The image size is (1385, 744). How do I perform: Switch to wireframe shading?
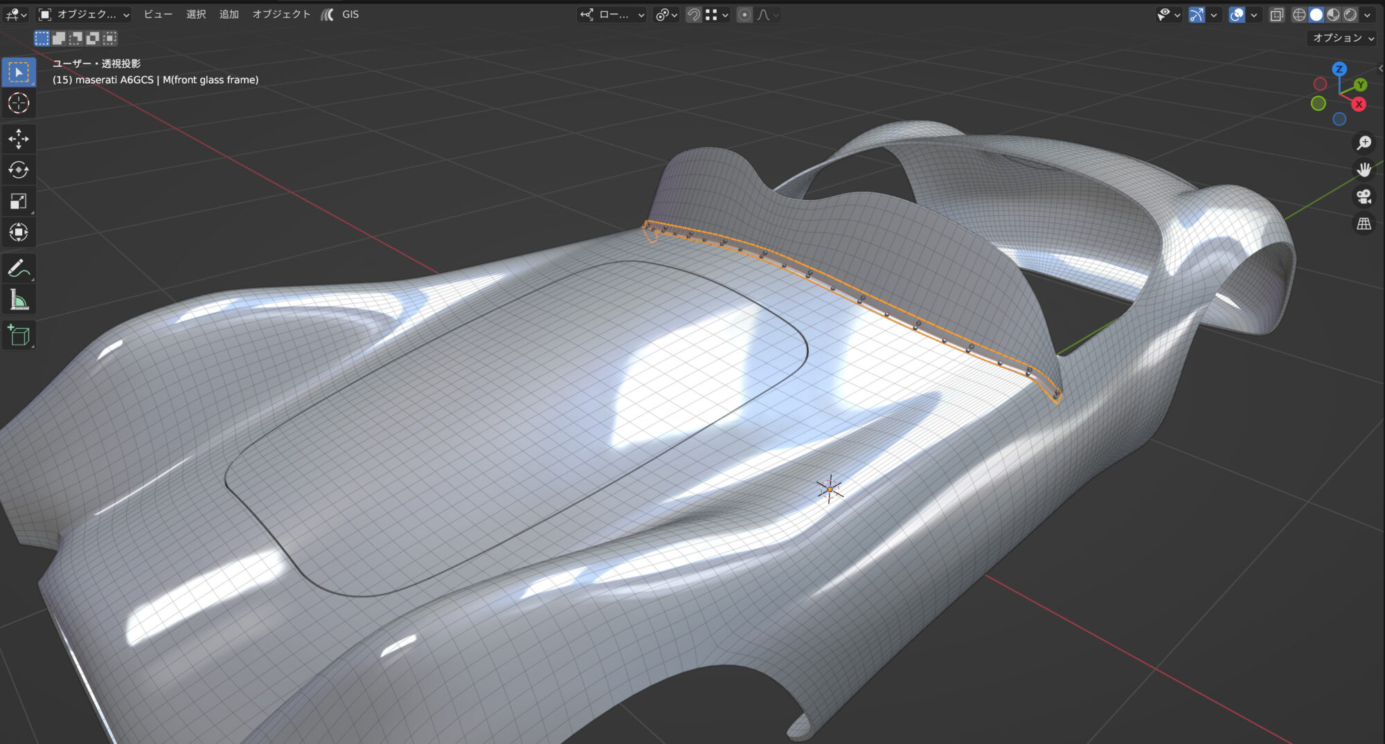pos(1299,15)
